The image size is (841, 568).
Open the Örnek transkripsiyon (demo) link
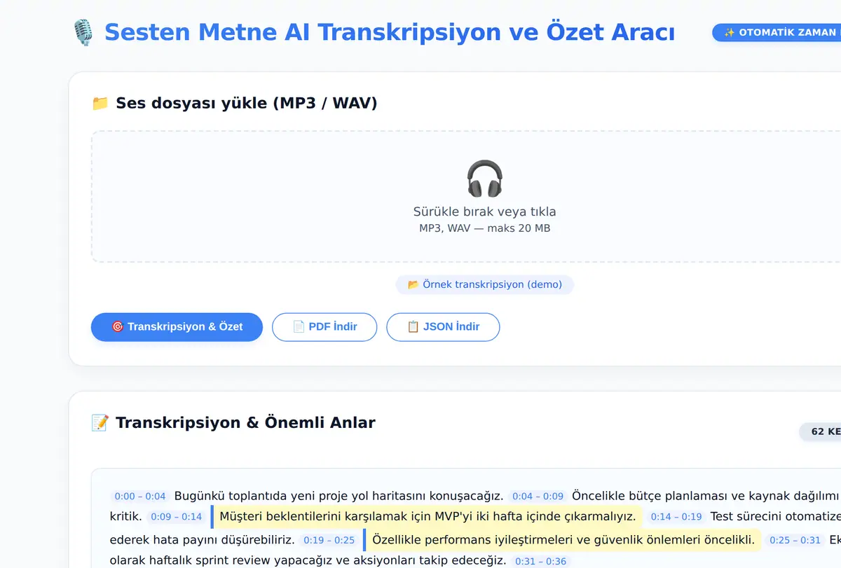(x=485, y=284)
